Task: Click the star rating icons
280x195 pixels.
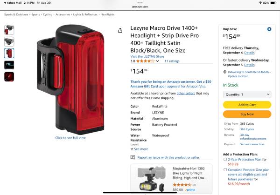Action: (145, 61)
